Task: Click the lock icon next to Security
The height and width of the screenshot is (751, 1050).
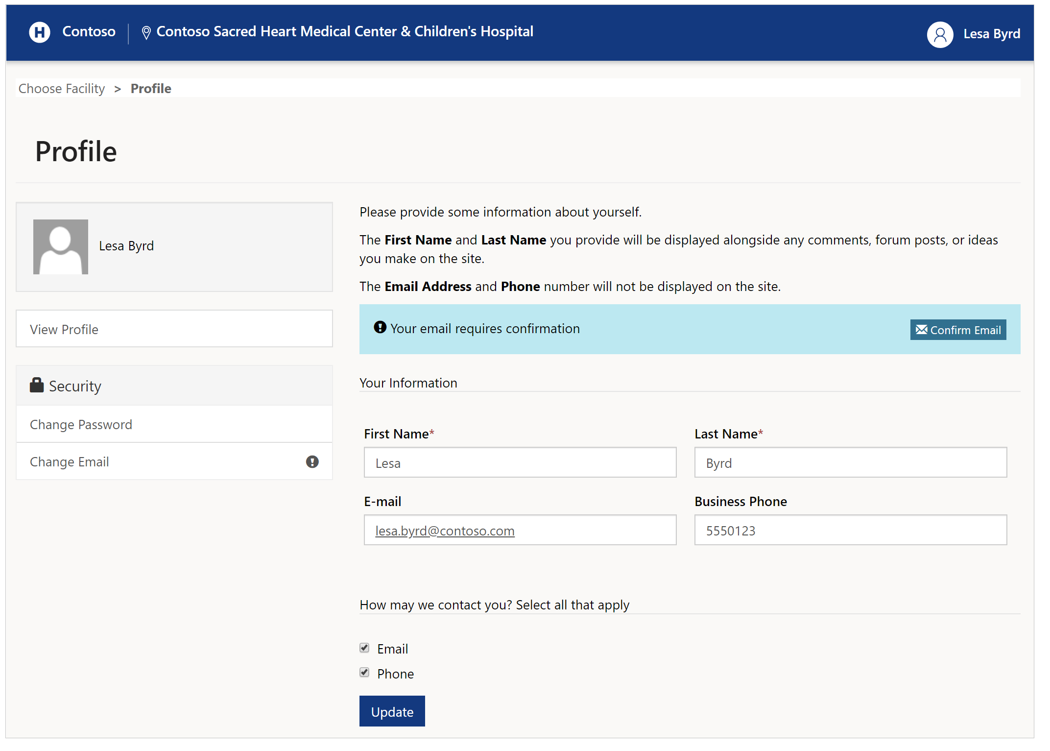Action: tap(37, 385)
